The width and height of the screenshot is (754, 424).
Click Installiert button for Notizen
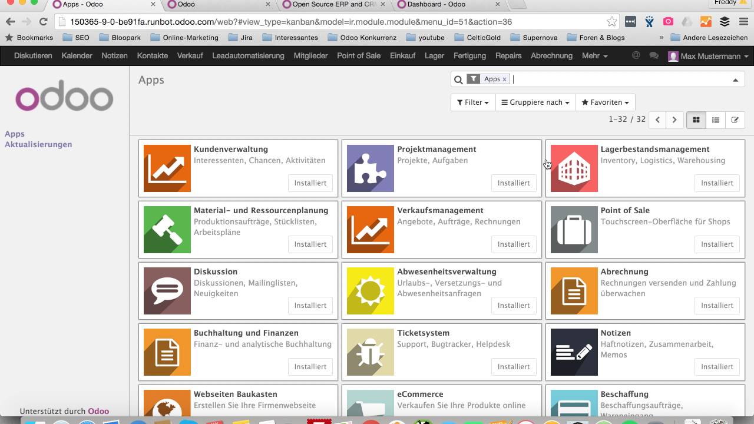(x=717, y=367)
